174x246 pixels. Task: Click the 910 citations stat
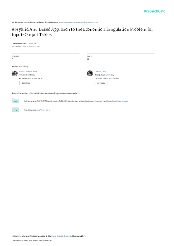(113, 78)
